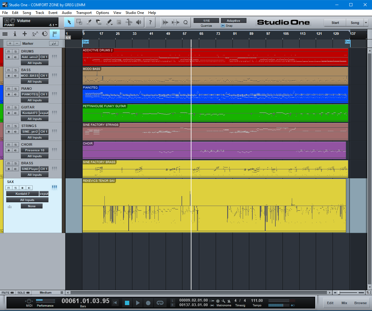Show automation with the envelope icon
The height and width of the screenshot is (311, 372).
(35, 34)
